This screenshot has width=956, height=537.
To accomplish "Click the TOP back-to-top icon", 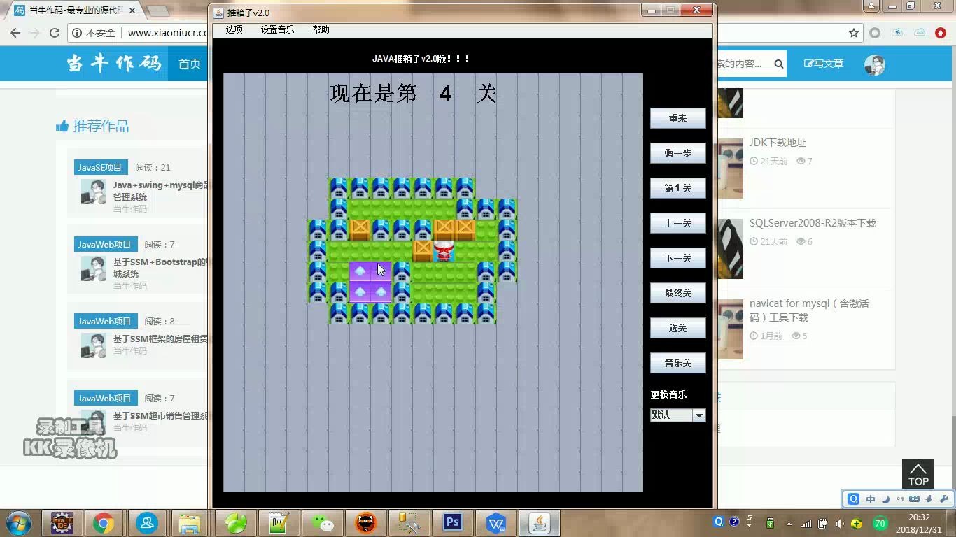I will point(918,473).
